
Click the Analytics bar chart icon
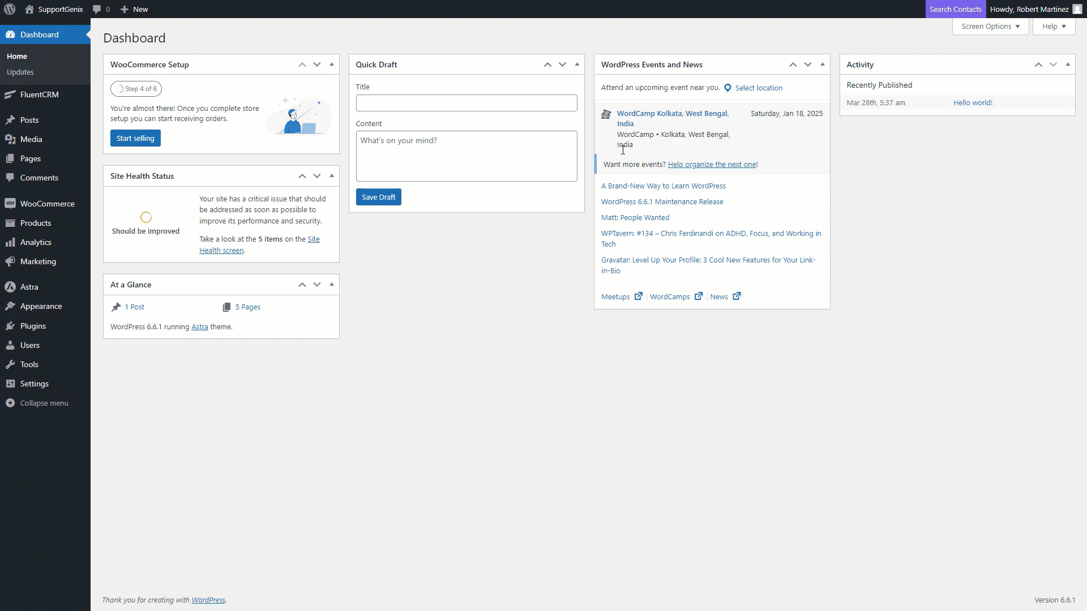click(x=10, y=242)
